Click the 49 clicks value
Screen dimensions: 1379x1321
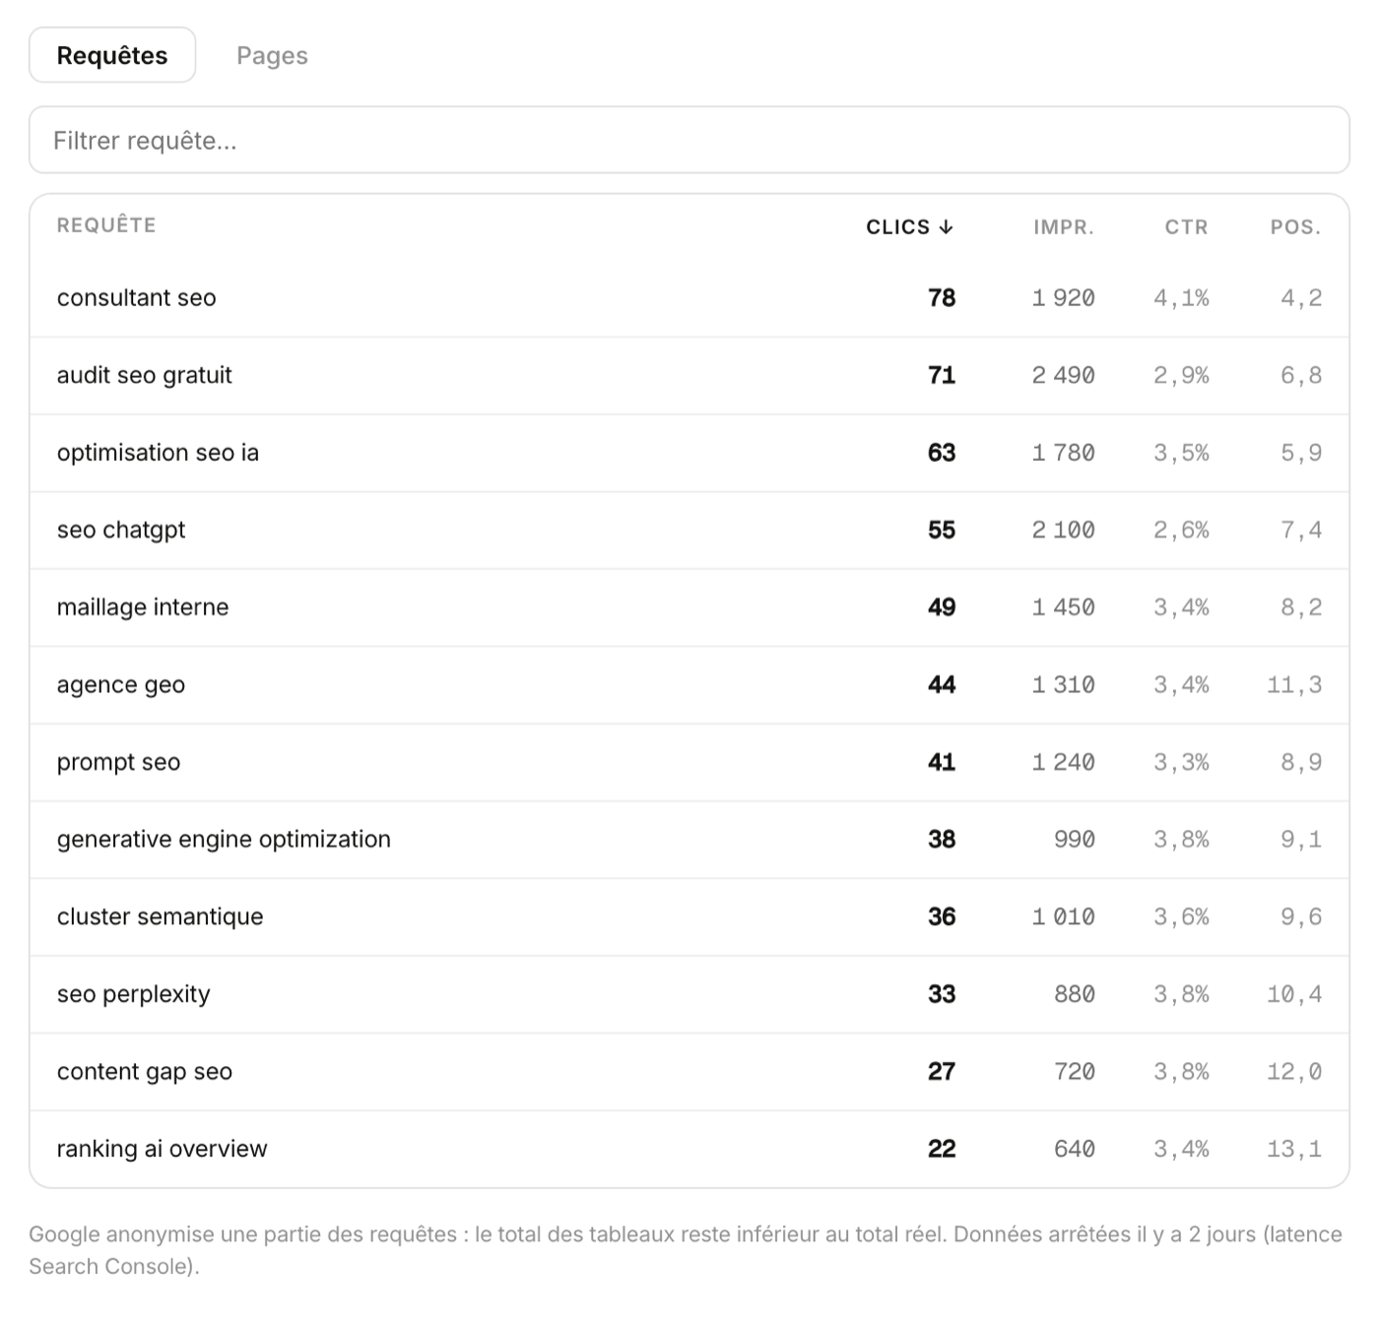click(942, 608)
